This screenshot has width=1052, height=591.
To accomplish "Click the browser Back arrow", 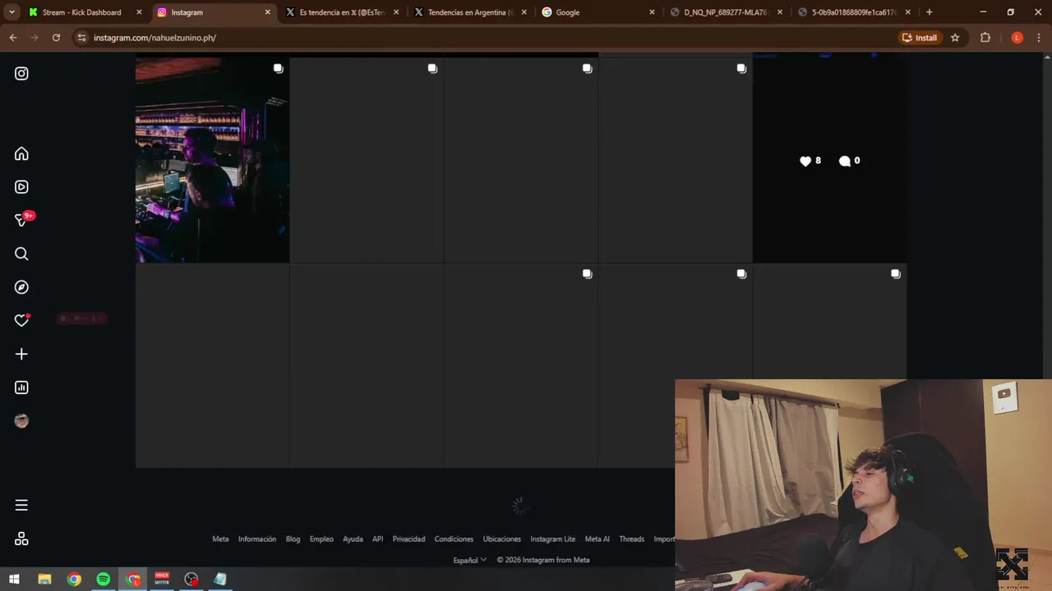I will coord(12,38).
